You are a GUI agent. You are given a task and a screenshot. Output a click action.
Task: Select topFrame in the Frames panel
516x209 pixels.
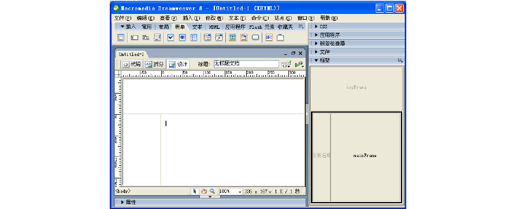[357, 88]
